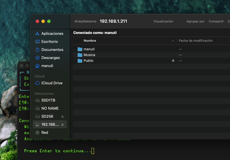Screen dimensions: 230x160
Task: Open Aplicaciones in the Finder sidebar
Action: click(x=50, y=33)
